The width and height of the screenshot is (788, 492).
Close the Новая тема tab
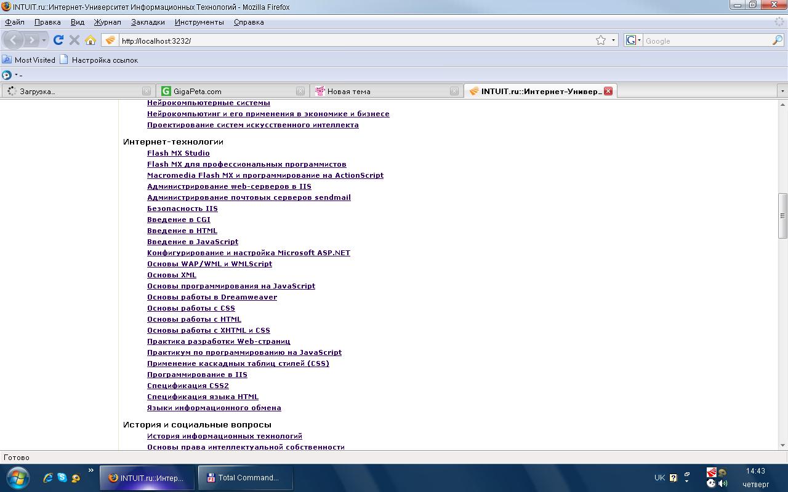tap(454, 91)
